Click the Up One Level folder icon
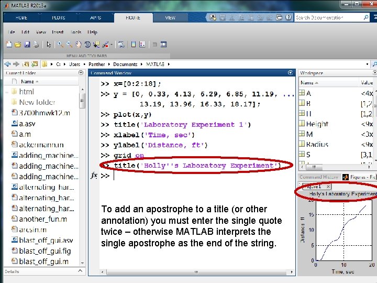Viewport: 377px width, 283px height. (26, 64)
